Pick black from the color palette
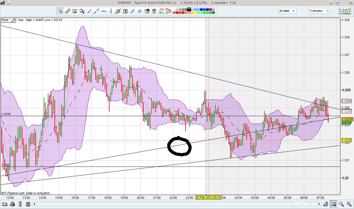The image size is (354, 209). (x=189, y=9)
